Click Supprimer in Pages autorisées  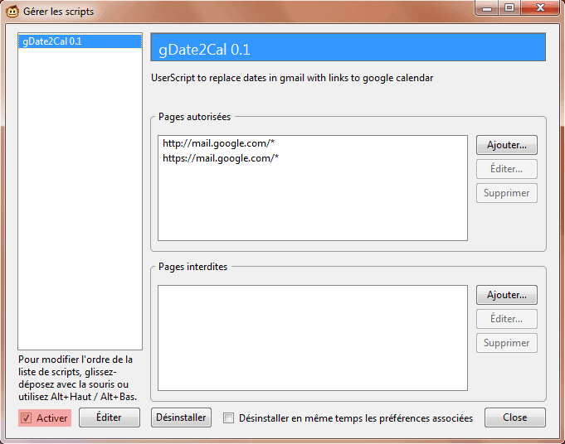click(507, 193)
